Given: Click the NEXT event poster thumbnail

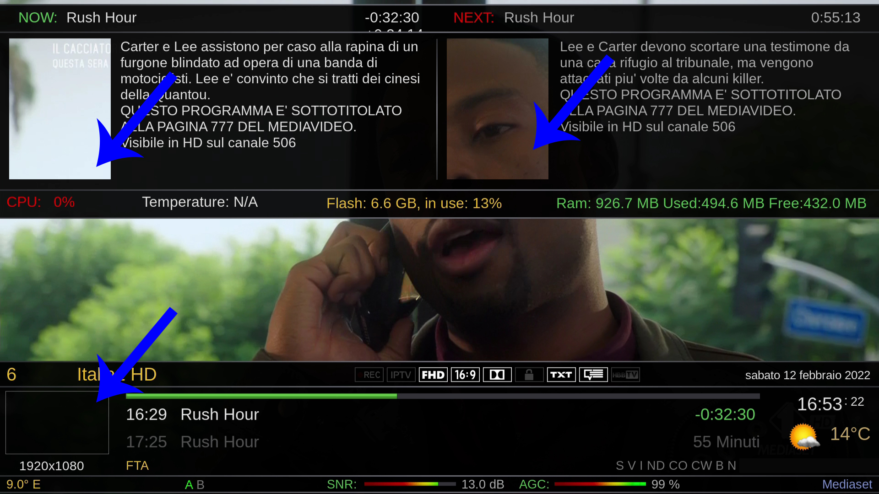Looking at the screenshot, I should [x=497, y=109].
